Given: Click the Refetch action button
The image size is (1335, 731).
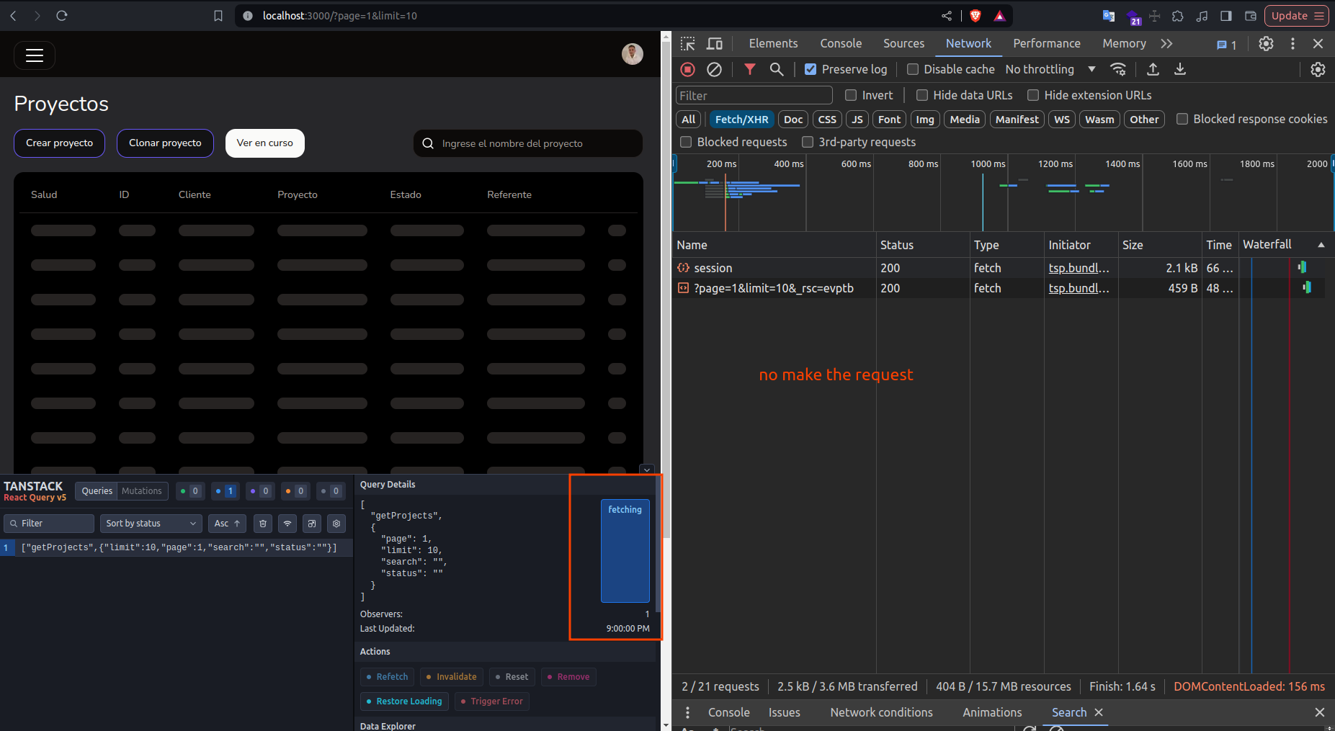Looking at the screenshot, I should pos(387,677).
